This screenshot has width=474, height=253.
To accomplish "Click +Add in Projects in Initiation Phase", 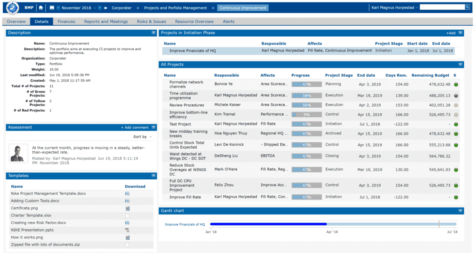I will (x=451, y=33).
